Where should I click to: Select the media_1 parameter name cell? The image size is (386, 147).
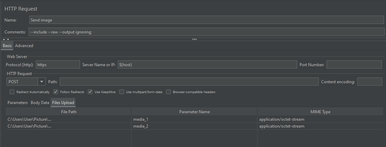[x=194, y=119]
